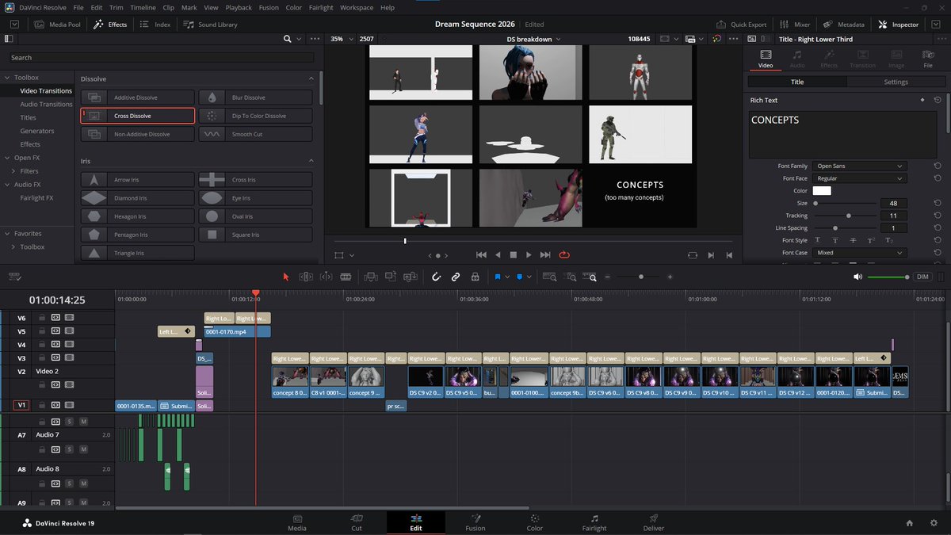Click the timeline zoom in plus button
Viewport: 951px width, 535px height.
670,277
